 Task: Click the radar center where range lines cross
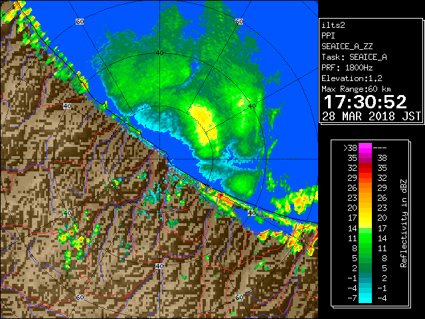tap(159, 159)
